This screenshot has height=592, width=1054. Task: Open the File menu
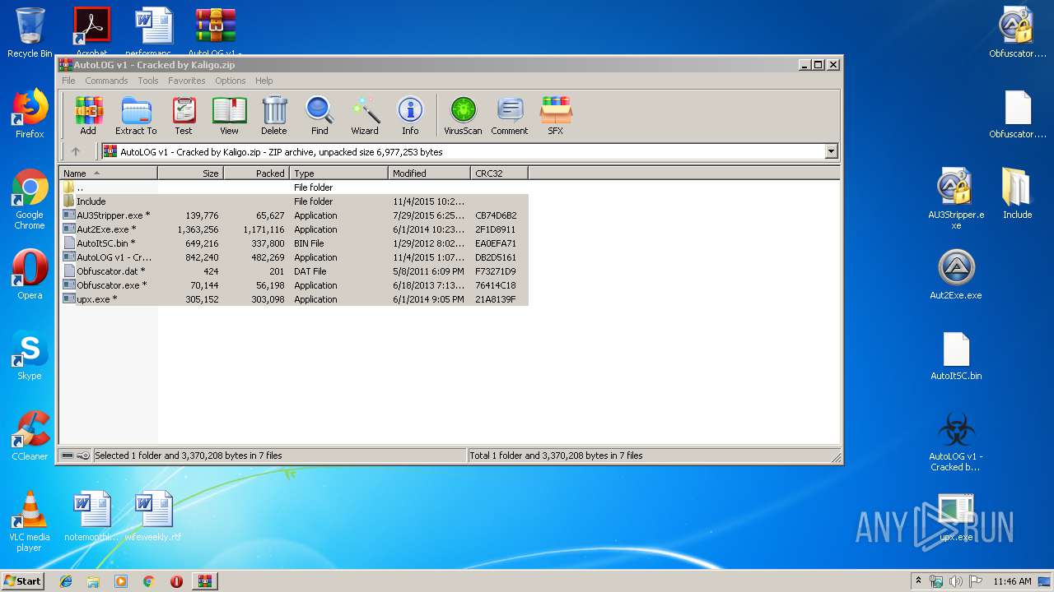68,81
